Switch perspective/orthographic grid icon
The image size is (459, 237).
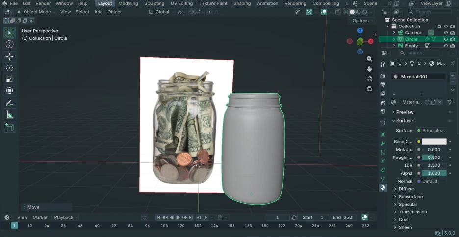(369, 89)
